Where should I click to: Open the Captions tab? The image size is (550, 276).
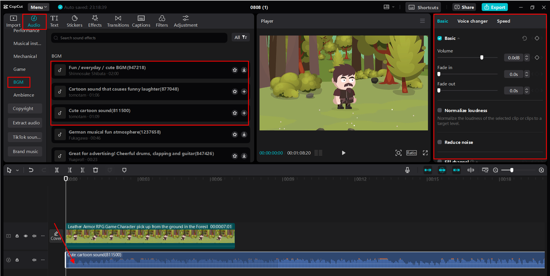141,21
